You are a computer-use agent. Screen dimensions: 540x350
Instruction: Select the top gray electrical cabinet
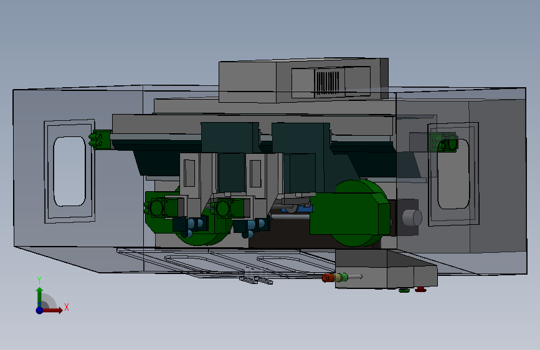point(303,80)
